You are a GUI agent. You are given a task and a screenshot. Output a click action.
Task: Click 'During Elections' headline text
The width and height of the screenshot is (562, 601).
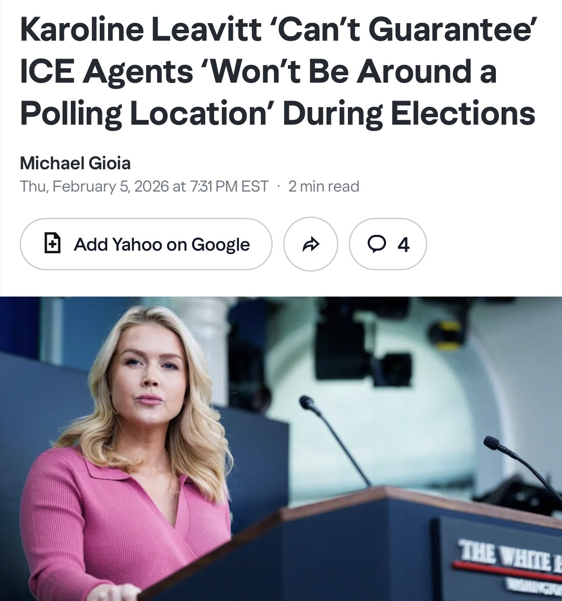(409, 113)
